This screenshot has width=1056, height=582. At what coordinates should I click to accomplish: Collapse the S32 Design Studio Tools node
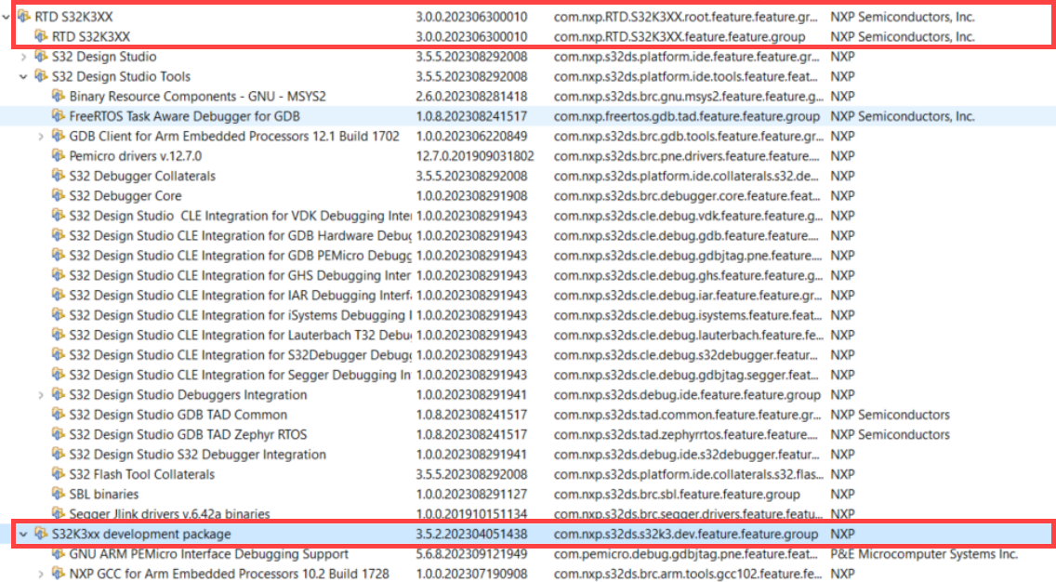(x=23, y=75)
